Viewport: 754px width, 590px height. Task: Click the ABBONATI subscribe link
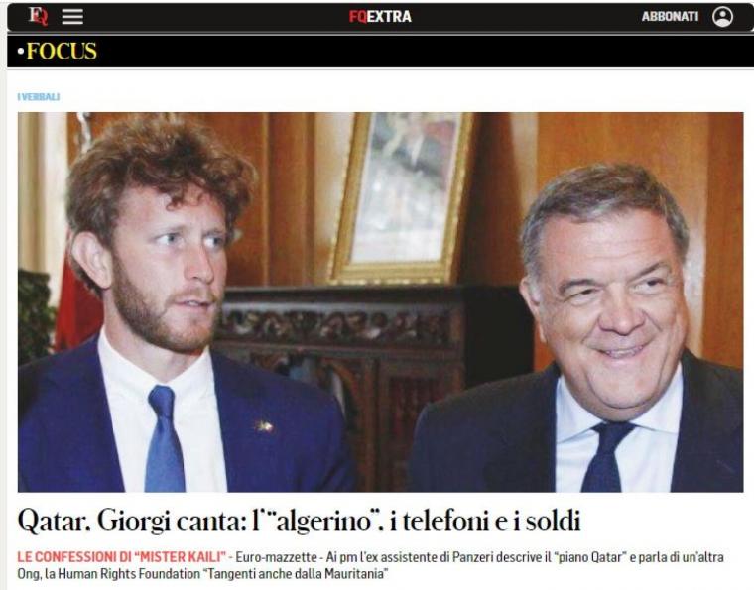point(670,16)
